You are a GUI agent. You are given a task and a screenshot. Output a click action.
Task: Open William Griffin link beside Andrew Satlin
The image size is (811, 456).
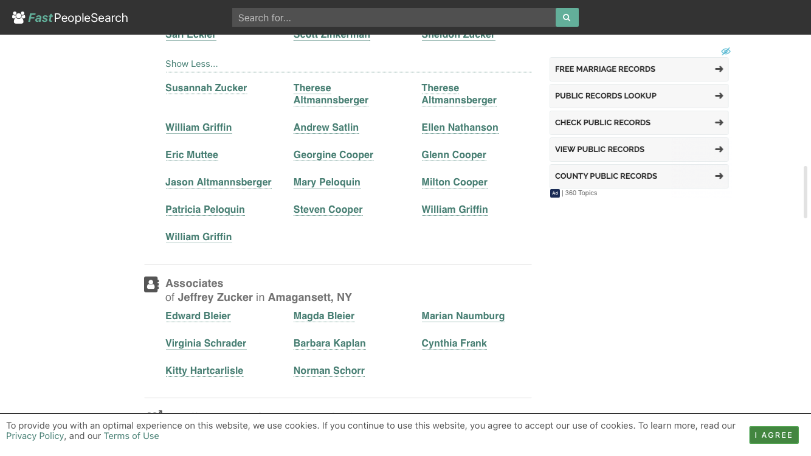coord(198,127)
